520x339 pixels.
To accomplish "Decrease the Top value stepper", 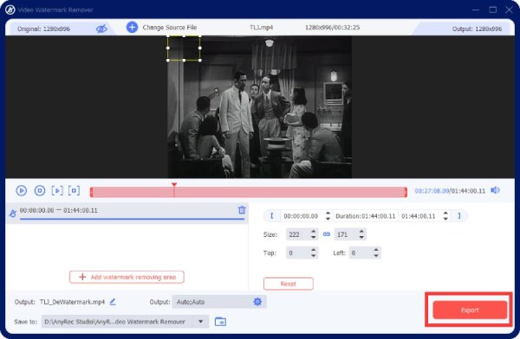I will (314, 255).
